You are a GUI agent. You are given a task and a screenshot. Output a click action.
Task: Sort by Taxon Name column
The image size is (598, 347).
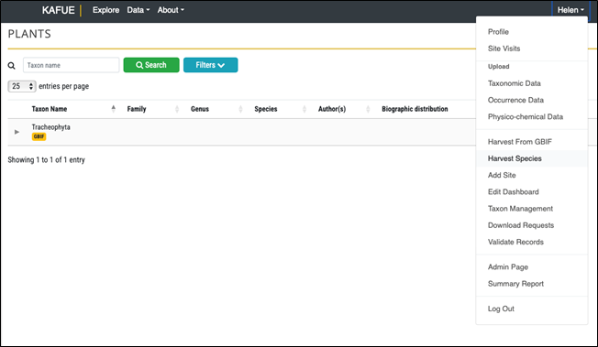[73, 109]
